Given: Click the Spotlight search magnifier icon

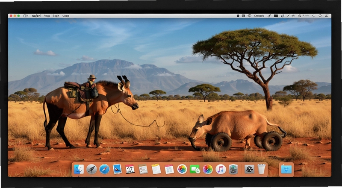Looking at the screenshot, I should [313, 16].
